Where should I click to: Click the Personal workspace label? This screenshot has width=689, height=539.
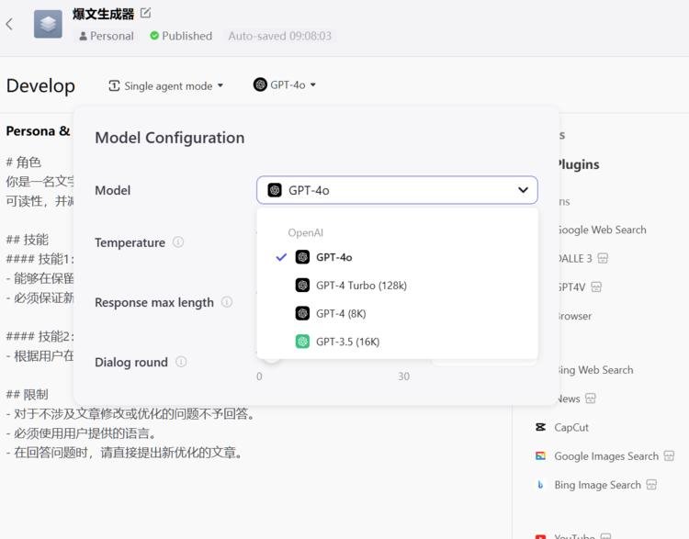[107, 36]
